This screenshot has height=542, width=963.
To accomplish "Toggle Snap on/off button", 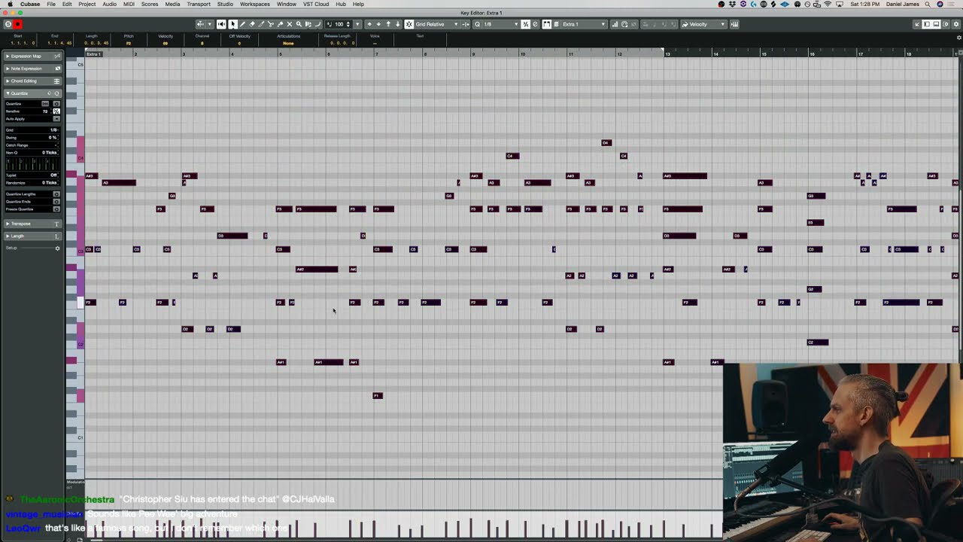I will (410, 24).
